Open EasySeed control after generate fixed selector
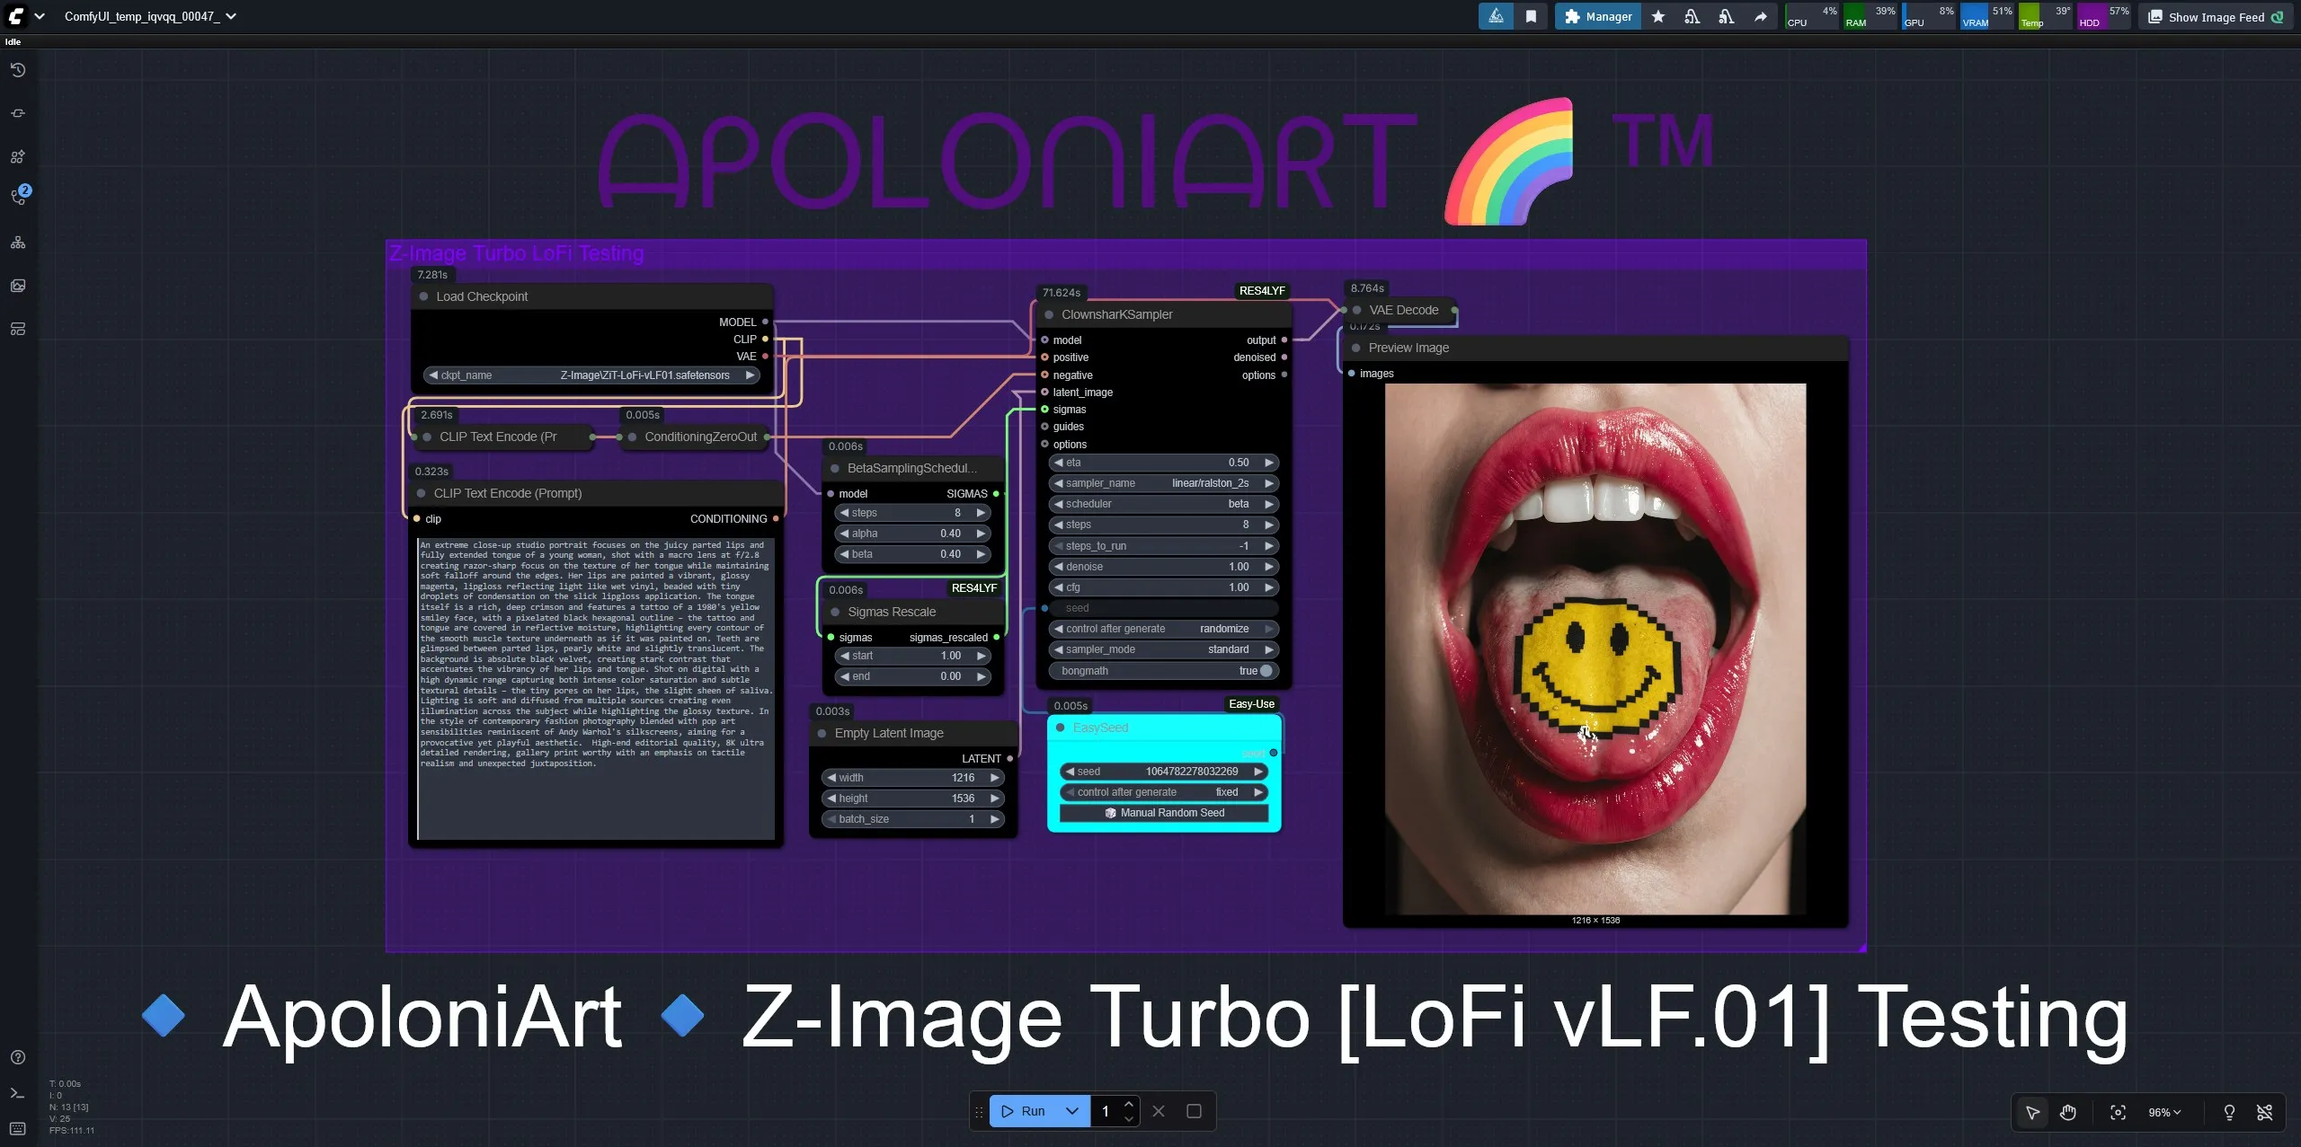The height and width of the screenshot is (1147, 2301). point(1164,792)
